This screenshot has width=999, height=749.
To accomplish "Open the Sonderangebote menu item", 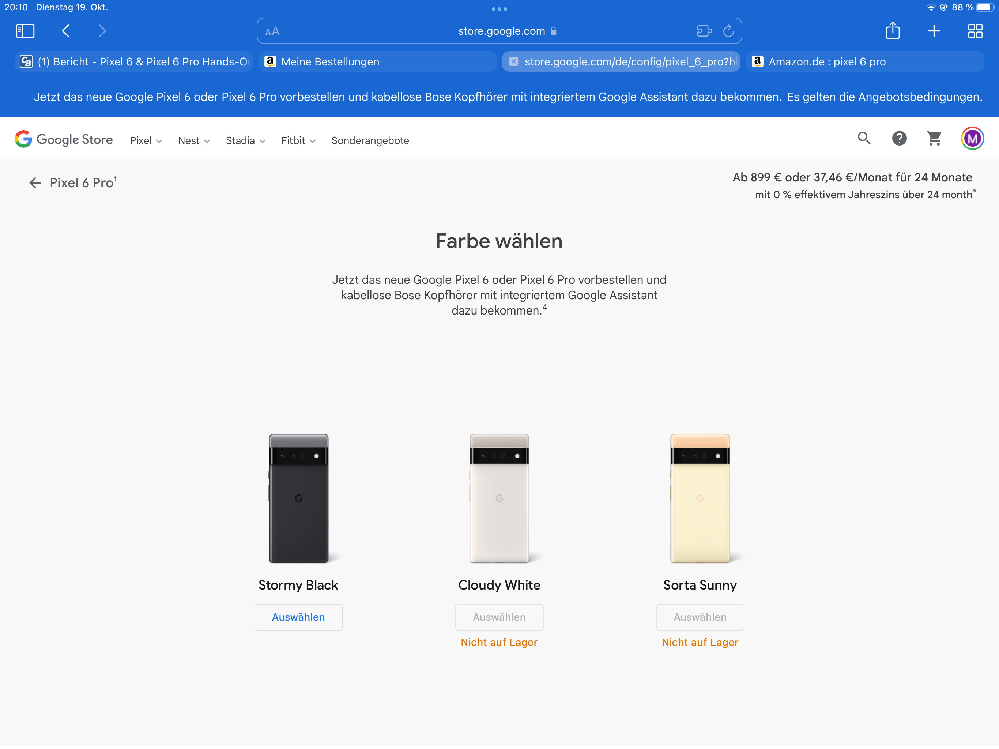I will 370,140.
